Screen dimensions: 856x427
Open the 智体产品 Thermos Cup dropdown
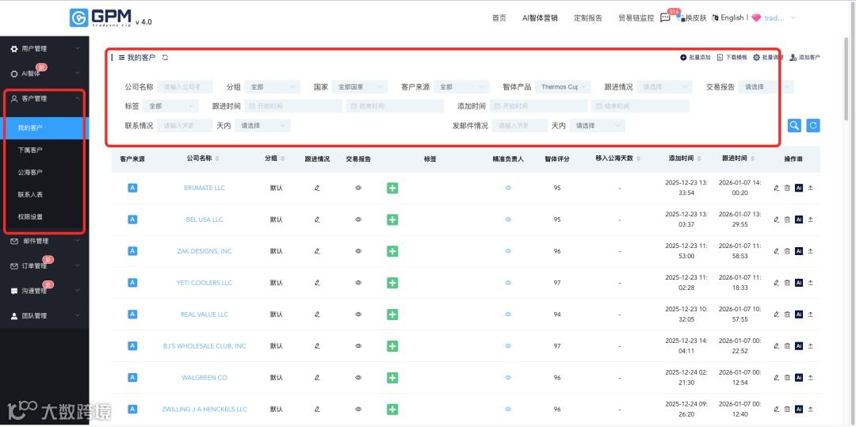[x=563, y=86]
